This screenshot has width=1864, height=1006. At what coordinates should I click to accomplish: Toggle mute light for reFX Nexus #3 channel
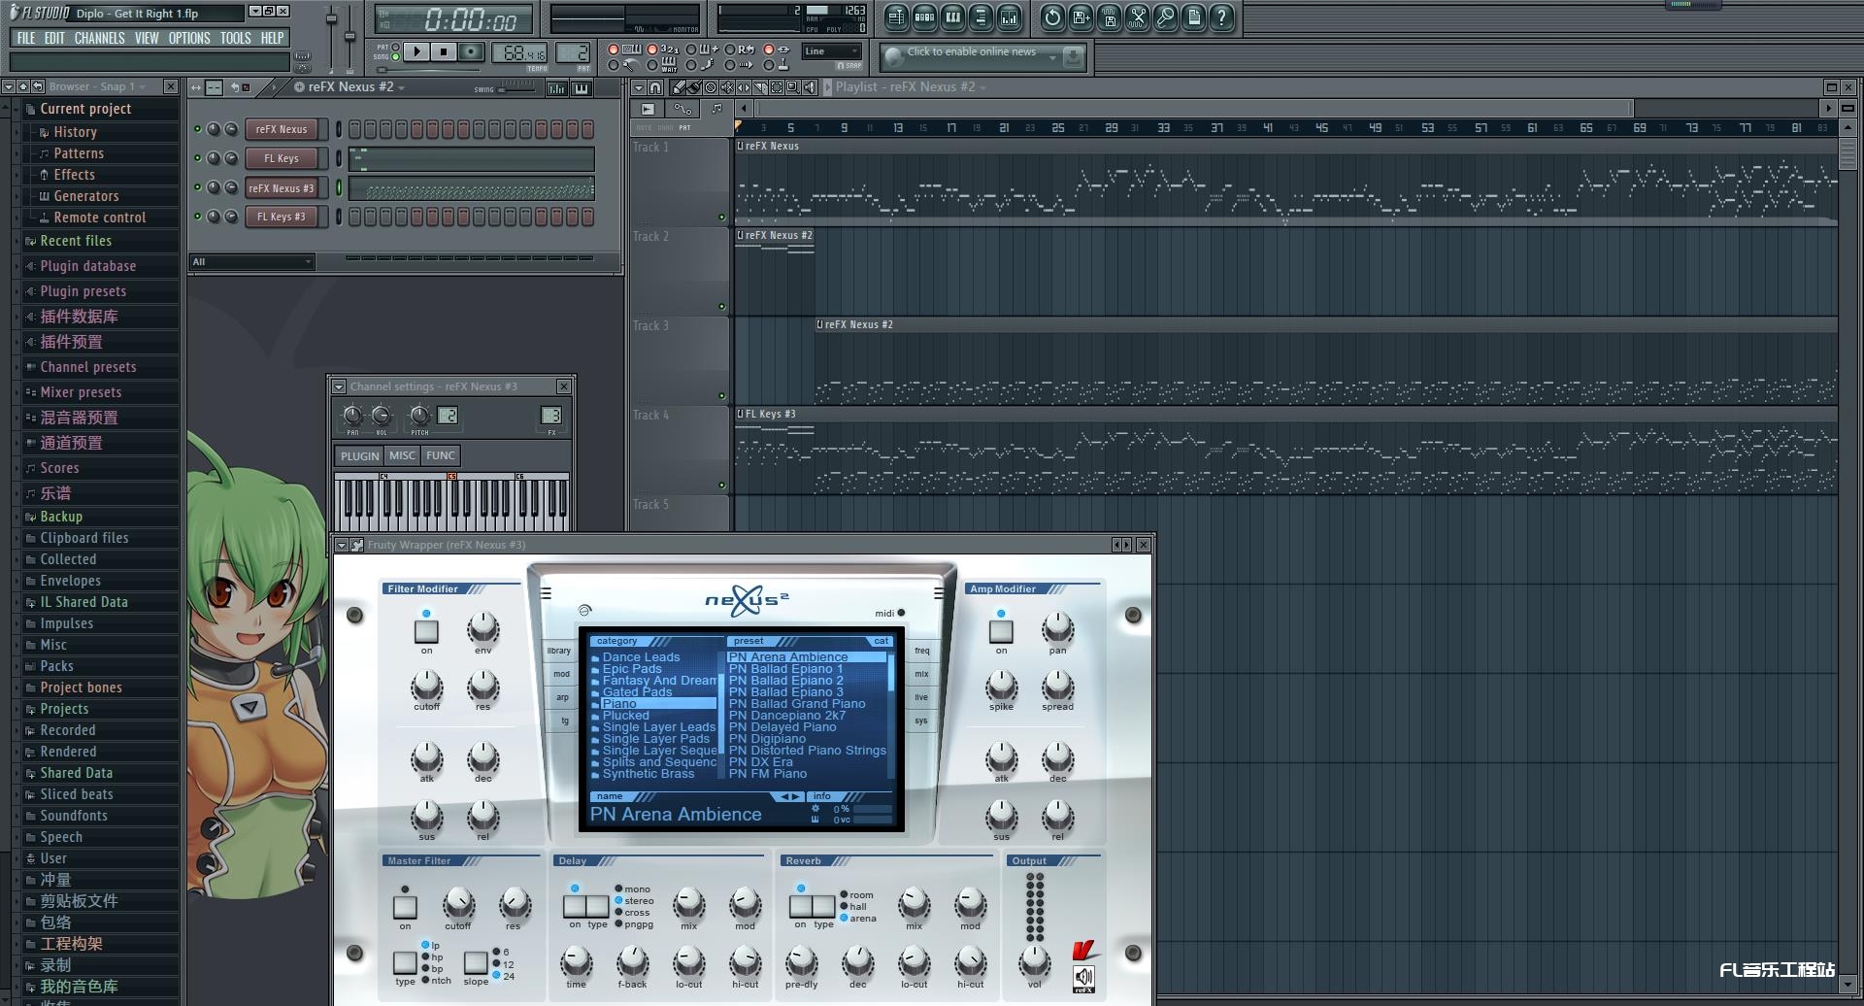(198, 187)
